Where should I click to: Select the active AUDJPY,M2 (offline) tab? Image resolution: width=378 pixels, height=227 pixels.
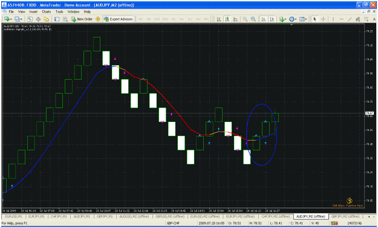[311, 216]
